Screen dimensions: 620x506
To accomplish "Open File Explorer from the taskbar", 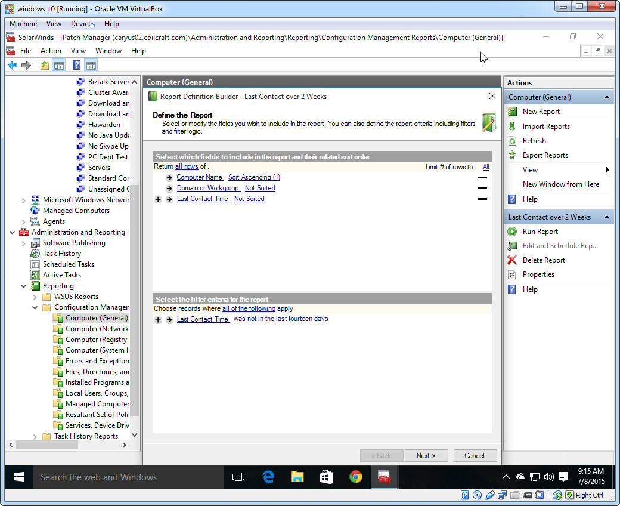I will 297,477.
